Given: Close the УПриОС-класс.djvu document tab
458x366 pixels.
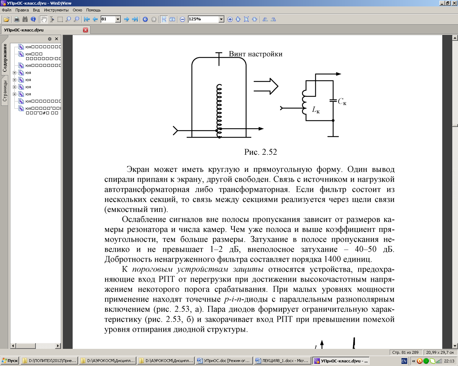Looking at the screenshot, I should (86, 30).
